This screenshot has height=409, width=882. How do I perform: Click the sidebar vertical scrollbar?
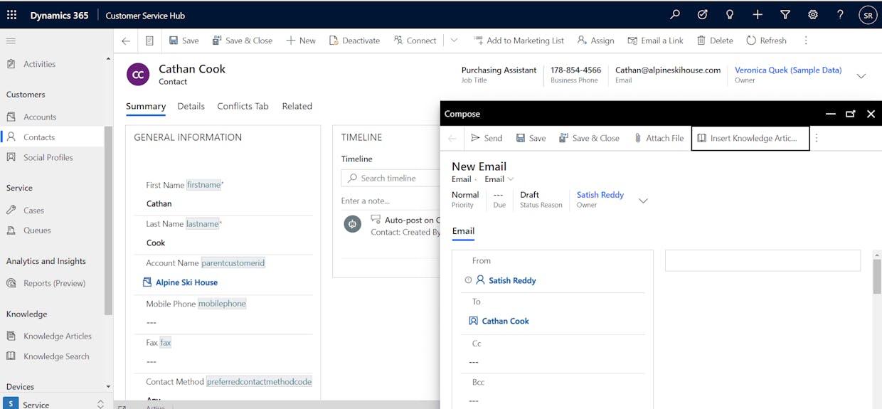click(x=108, y=221)
